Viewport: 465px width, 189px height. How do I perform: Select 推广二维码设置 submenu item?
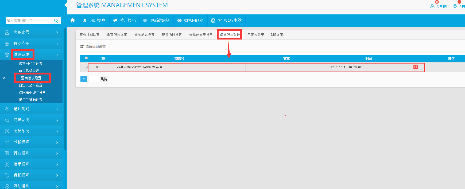point(30,100)
